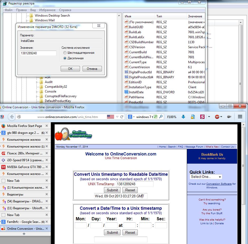
Task: Click the magnifier search icon in the search box
Action: (x=161, y=117)
